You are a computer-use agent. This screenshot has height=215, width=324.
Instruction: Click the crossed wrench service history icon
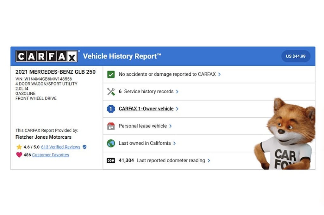tap(111, 91)
